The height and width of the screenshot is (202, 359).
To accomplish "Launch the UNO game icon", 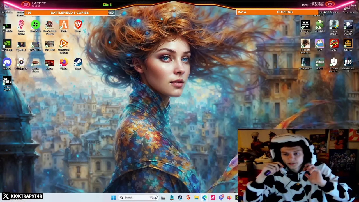I will (334, 45).
